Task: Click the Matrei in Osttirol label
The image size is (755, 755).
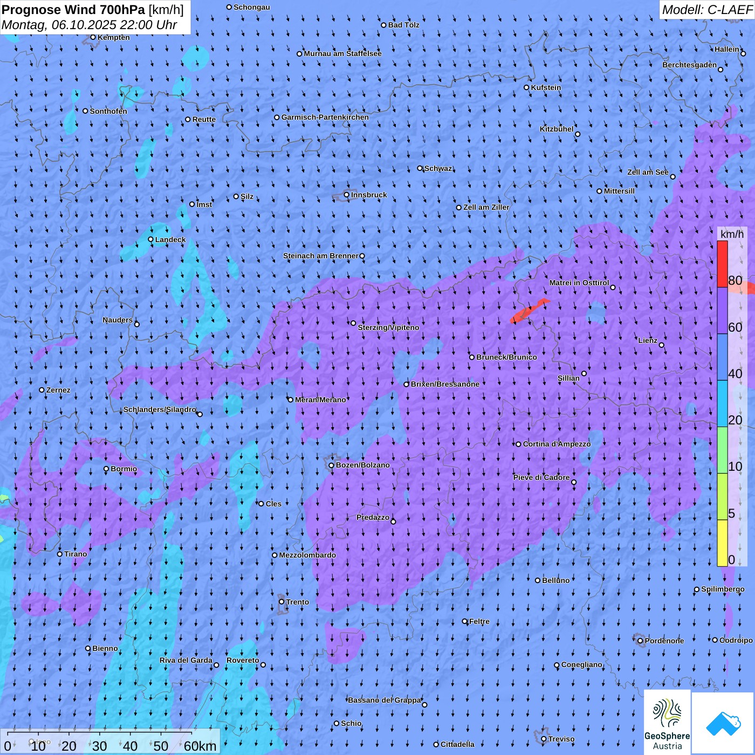Action: pos(579,283)
